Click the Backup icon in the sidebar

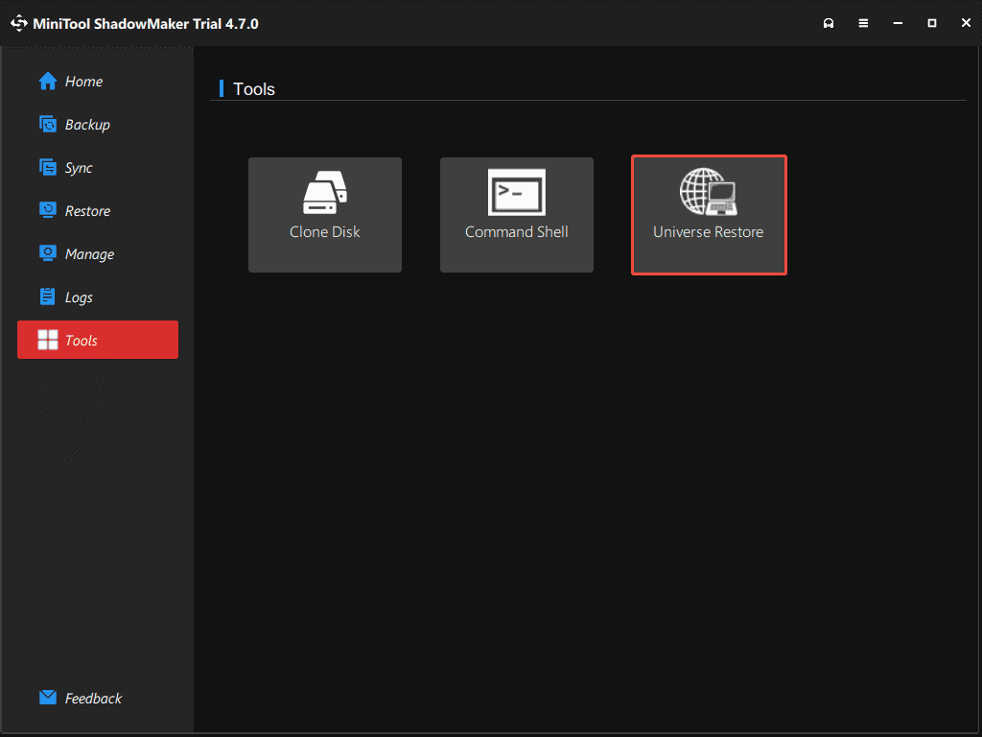click(48, 124)
